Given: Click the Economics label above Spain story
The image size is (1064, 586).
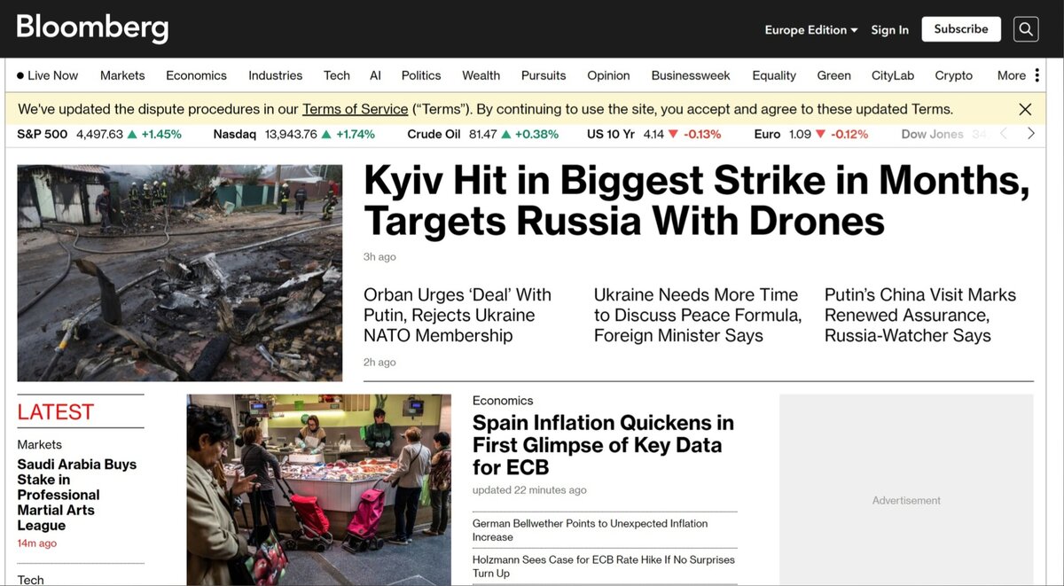Looking at the screenshot, I should 503,401.
